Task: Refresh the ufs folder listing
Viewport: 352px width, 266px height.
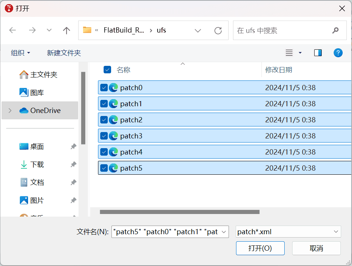Action: click(218, 31)
